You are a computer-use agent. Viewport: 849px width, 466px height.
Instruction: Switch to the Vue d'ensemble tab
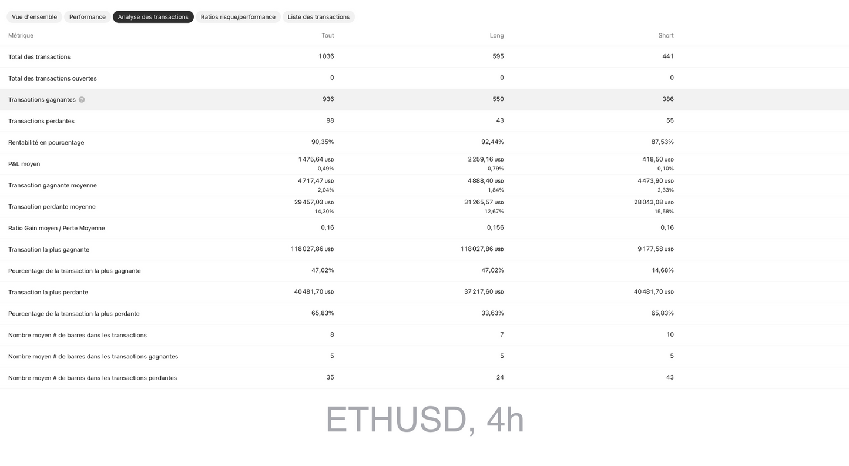coord(33,16)
